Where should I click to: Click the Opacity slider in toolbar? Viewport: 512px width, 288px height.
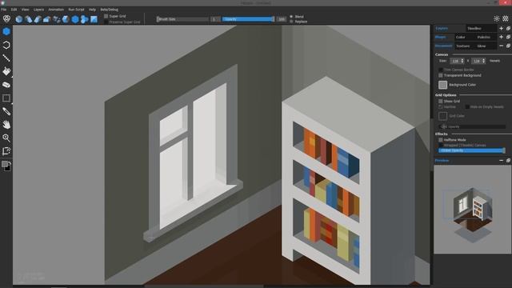coord(248,19)
